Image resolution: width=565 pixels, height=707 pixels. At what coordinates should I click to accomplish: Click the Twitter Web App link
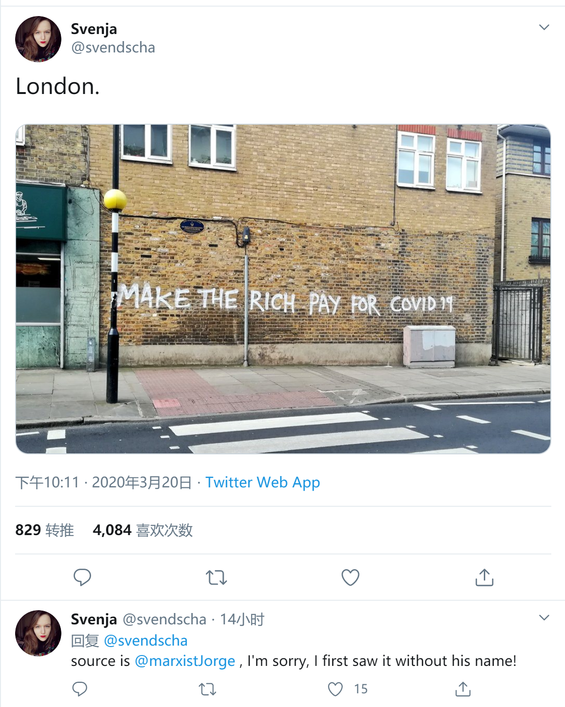[x=262, y=482]
